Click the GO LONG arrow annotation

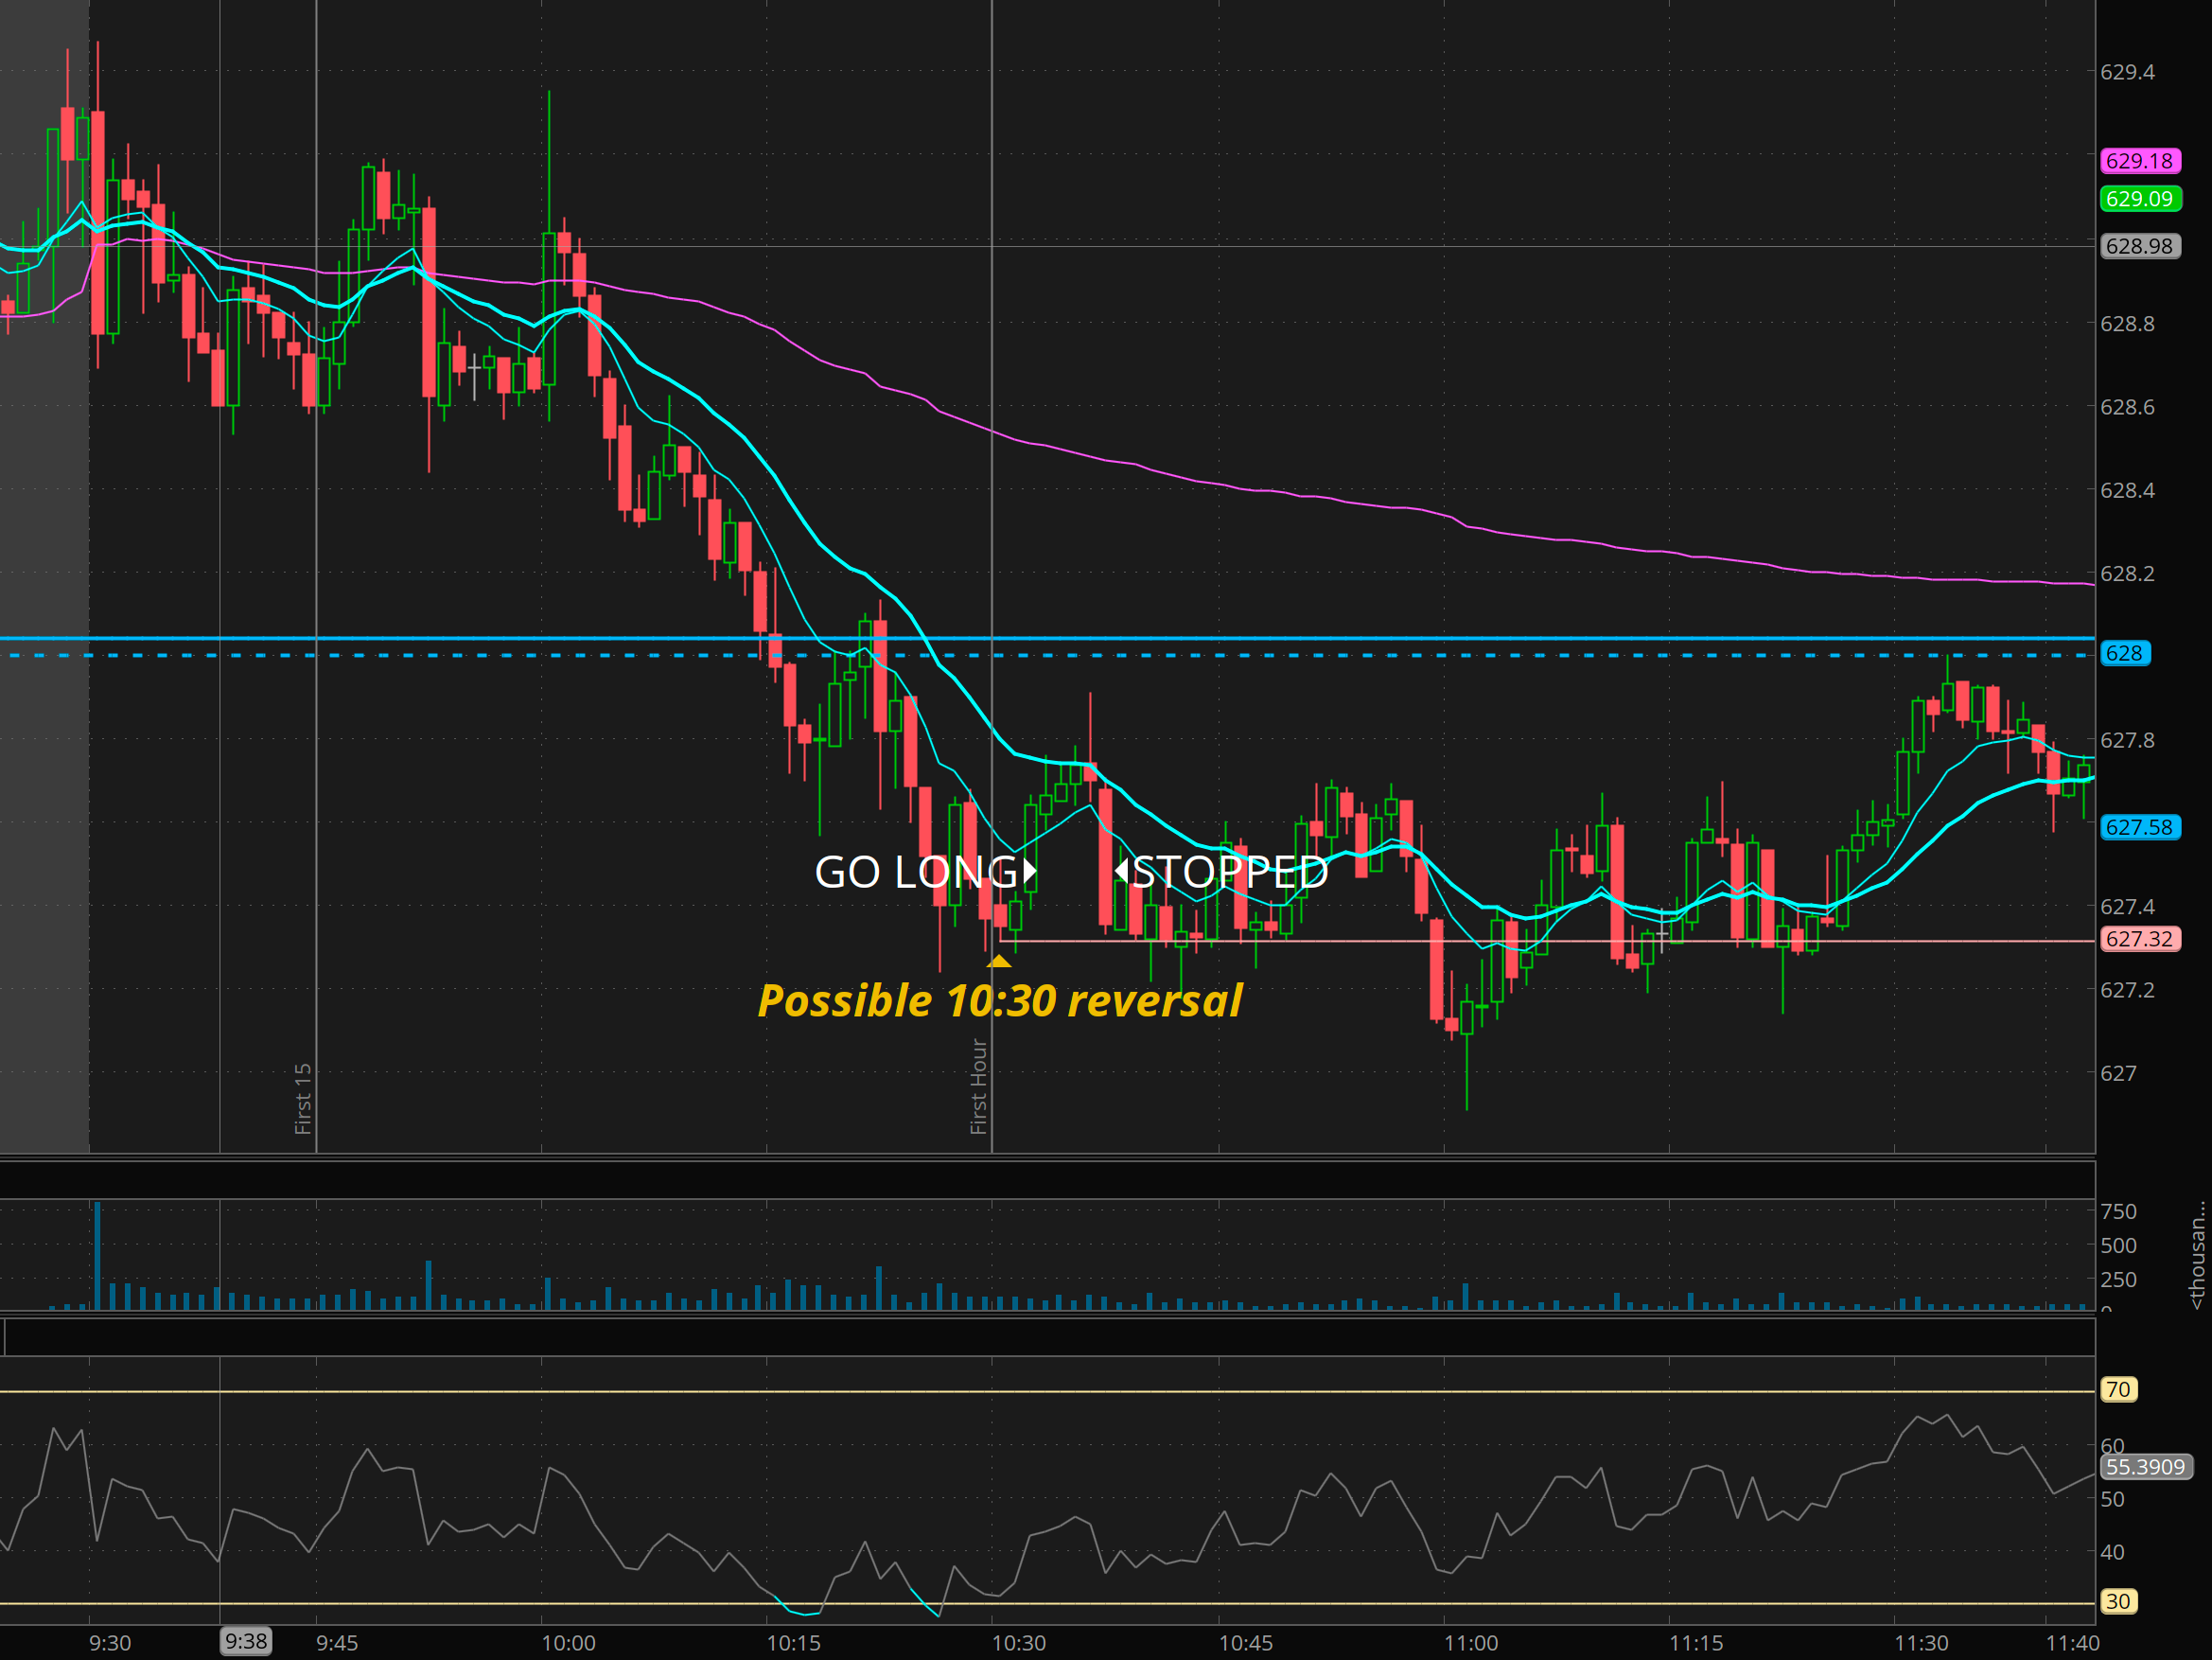pos(925,873)
